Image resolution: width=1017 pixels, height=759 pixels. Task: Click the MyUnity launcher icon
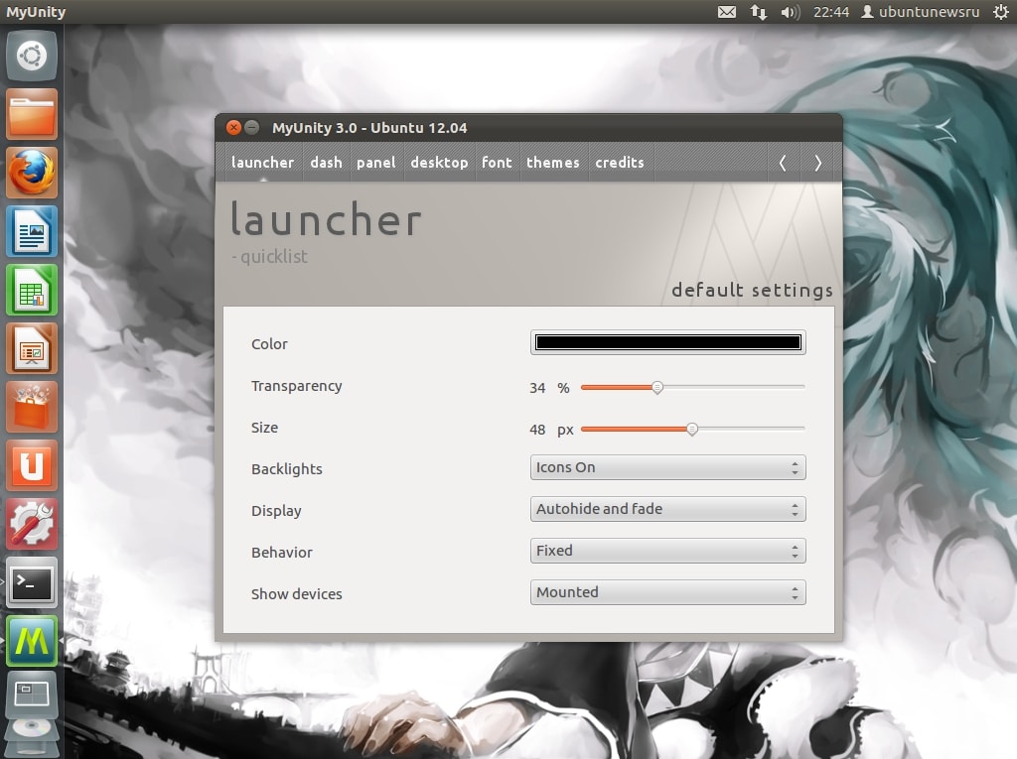pos(32,640)
